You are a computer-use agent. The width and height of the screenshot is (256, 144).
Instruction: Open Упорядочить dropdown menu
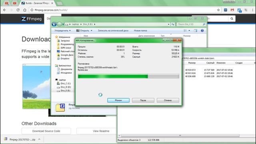(x=62, y=30)
